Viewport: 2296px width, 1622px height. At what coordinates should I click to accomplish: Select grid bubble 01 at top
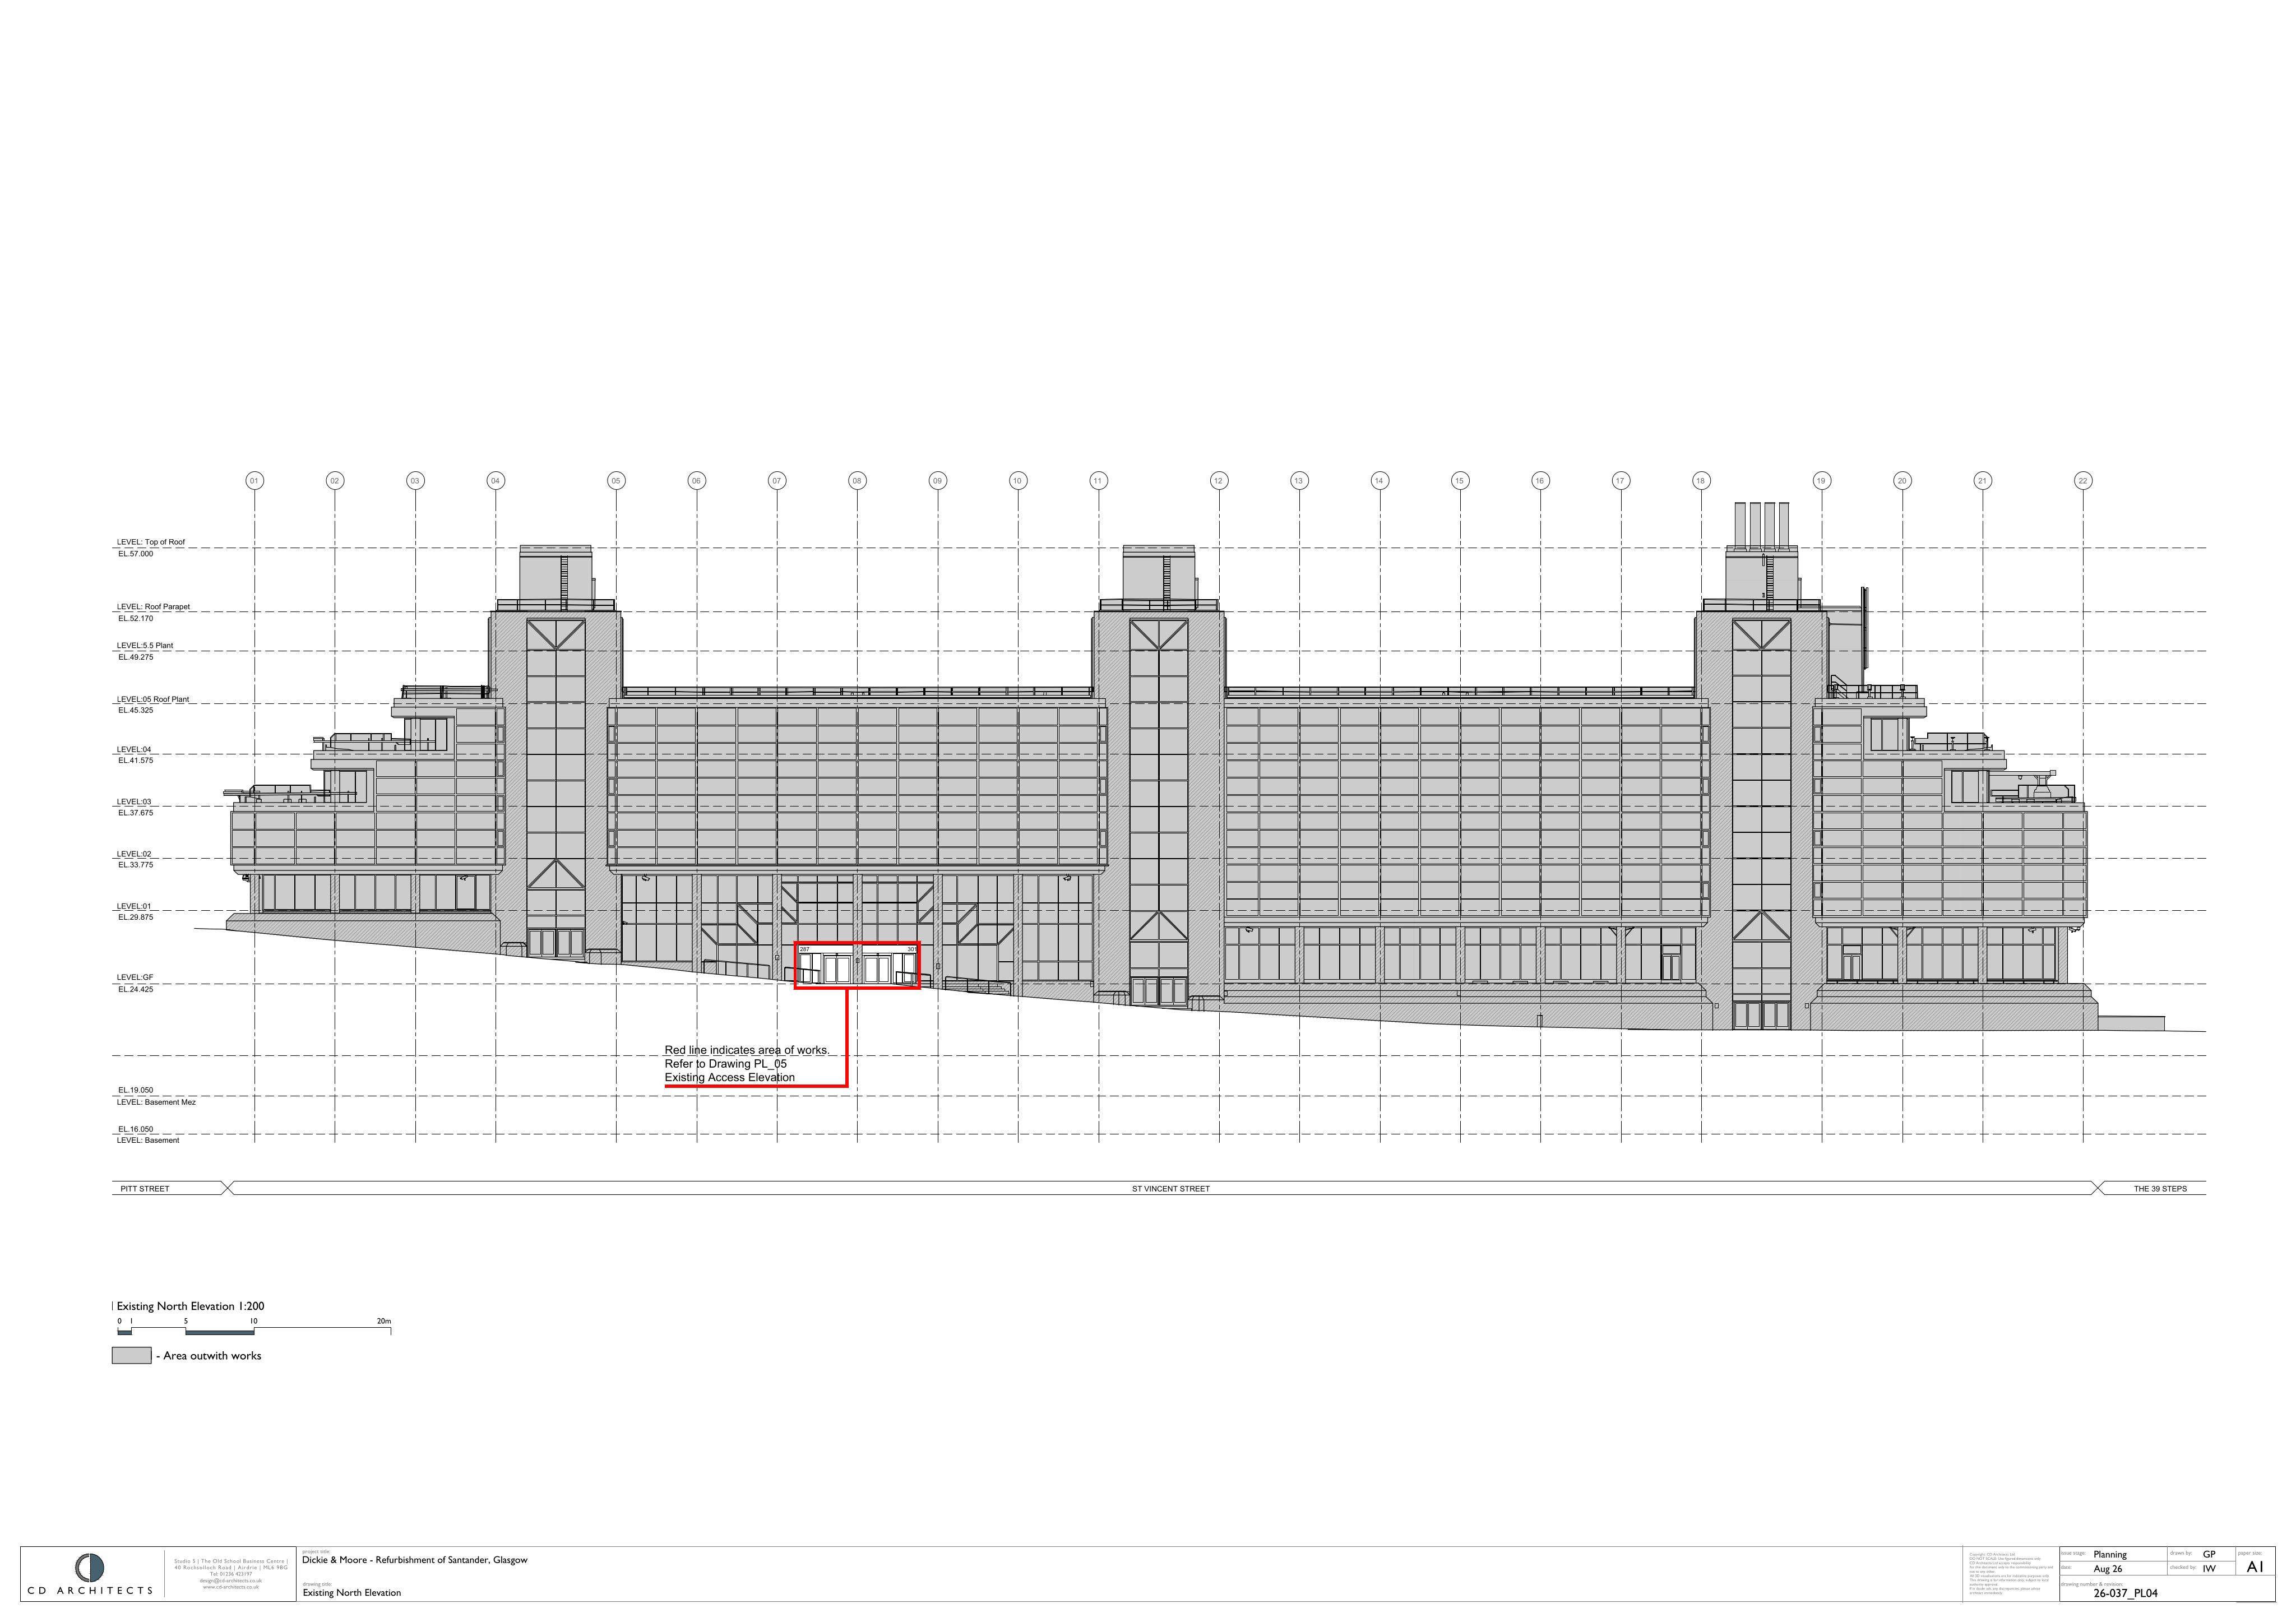pos(254,481)
